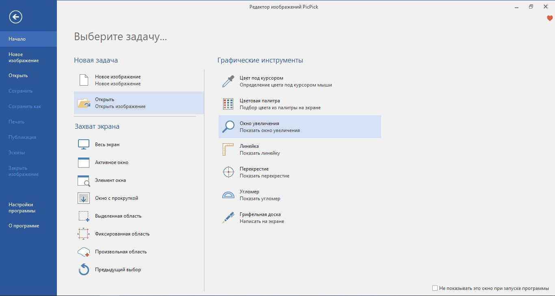Open the pixel ruler icon

228,149
